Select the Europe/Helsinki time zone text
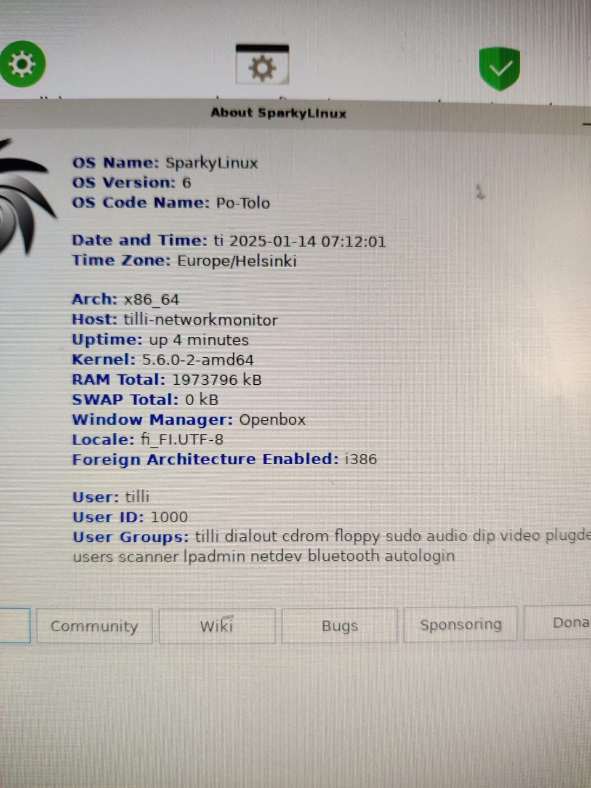Viewport: 591px width, 788px height. [237, 261]
